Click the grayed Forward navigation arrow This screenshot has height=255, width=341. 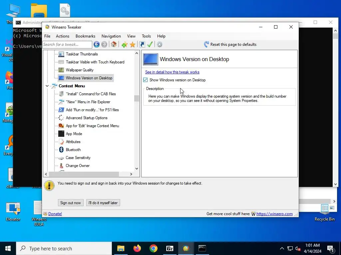(104, 44)
